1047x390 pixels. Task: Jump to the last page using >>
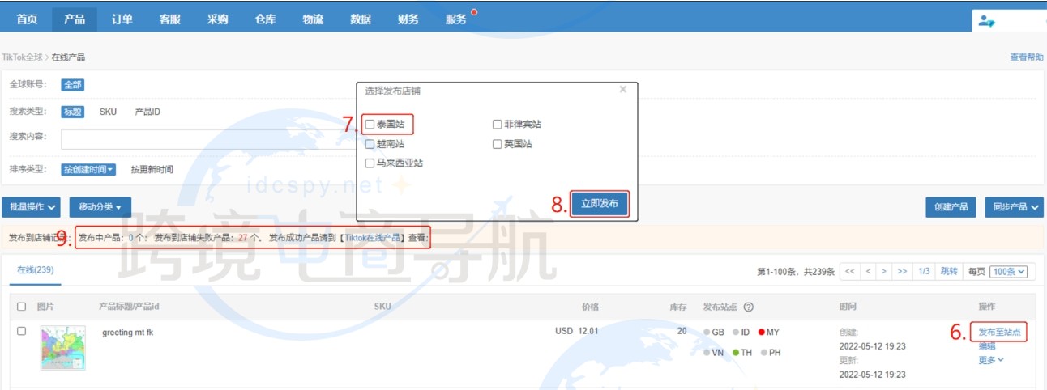902,272
